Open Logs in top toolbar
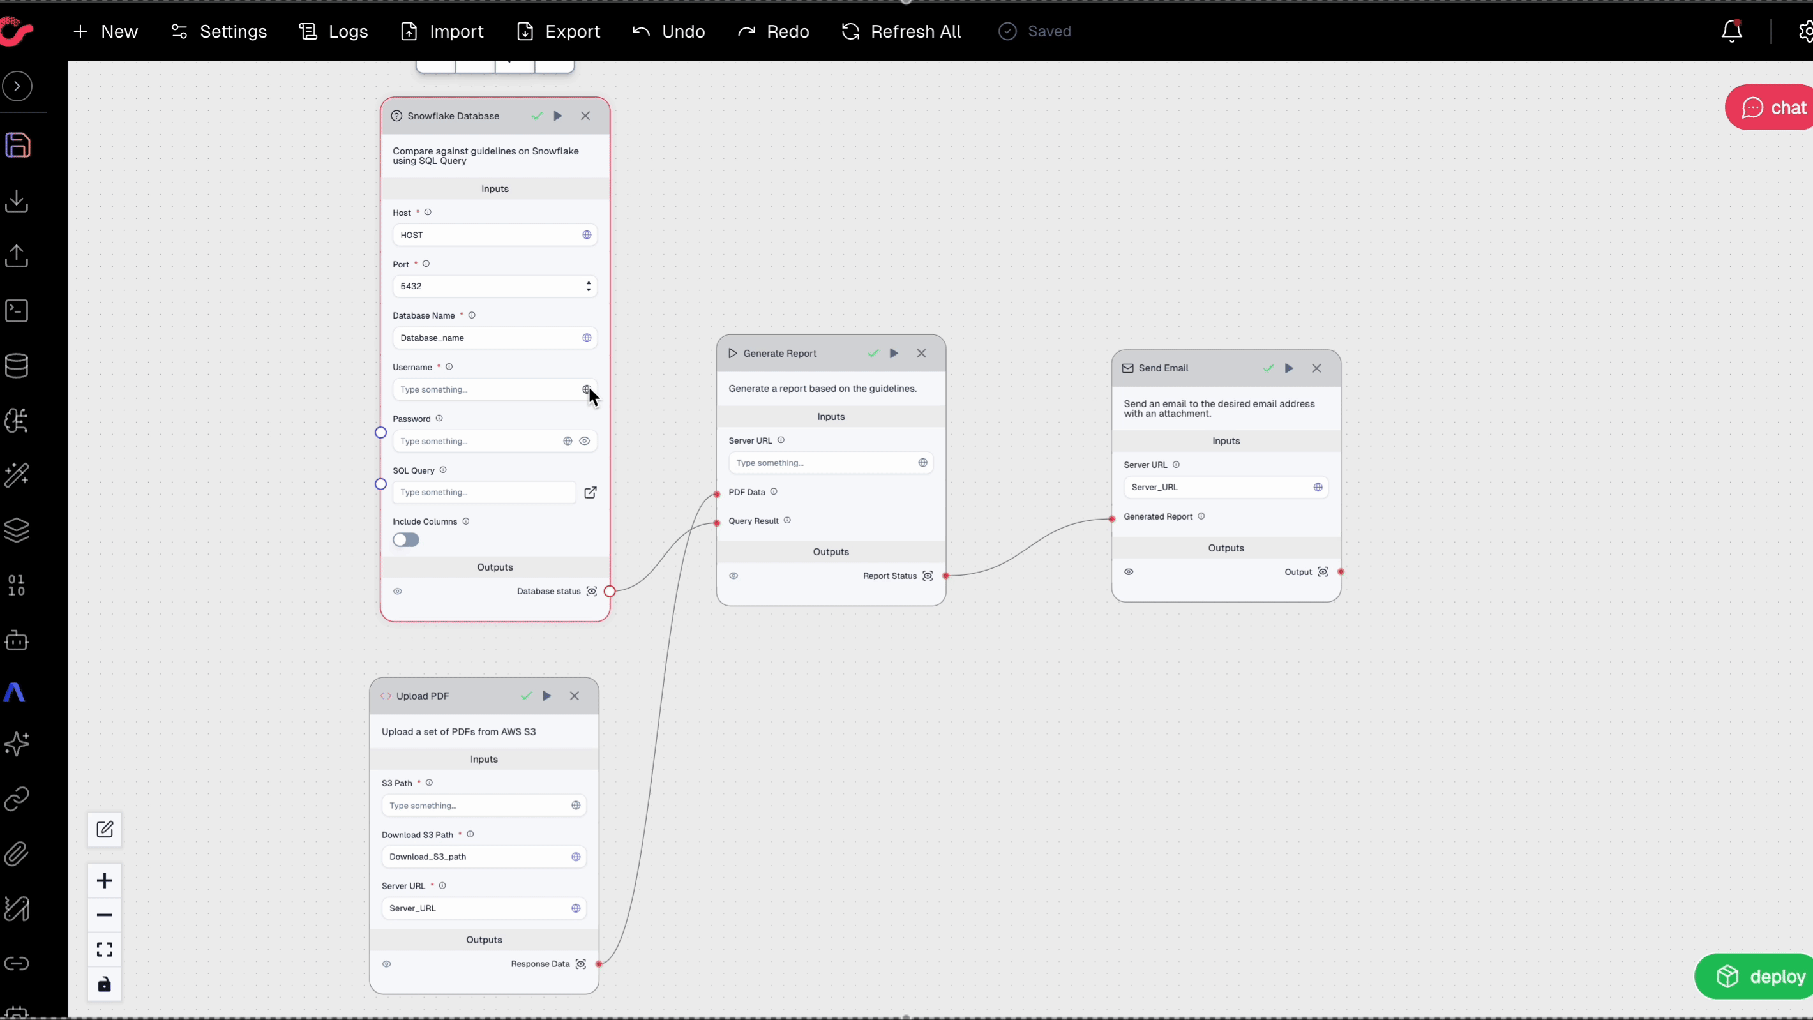Image resolution: width=1813 pixels, height=1020 pixels. (x=334, y=32)
